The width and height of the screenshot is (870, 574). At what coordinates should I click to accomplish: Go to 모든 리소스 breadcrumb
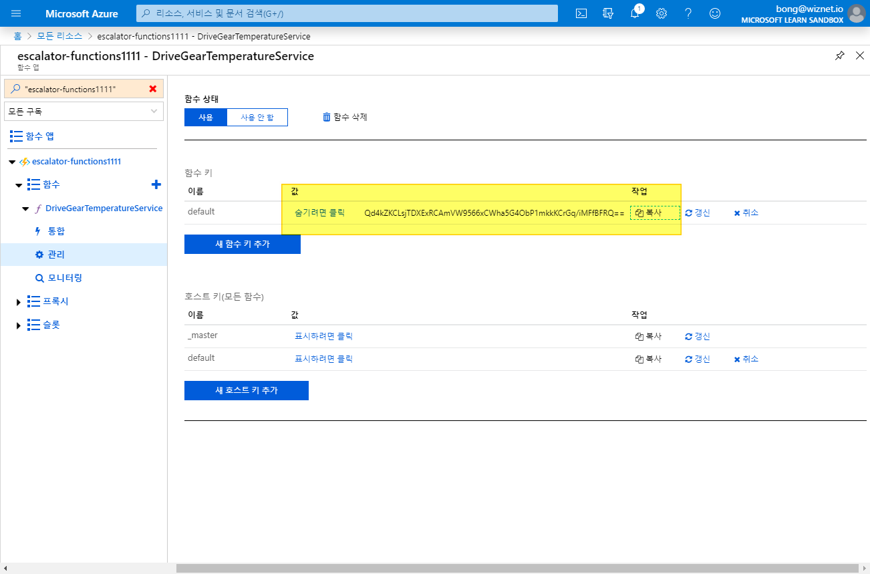59,36
